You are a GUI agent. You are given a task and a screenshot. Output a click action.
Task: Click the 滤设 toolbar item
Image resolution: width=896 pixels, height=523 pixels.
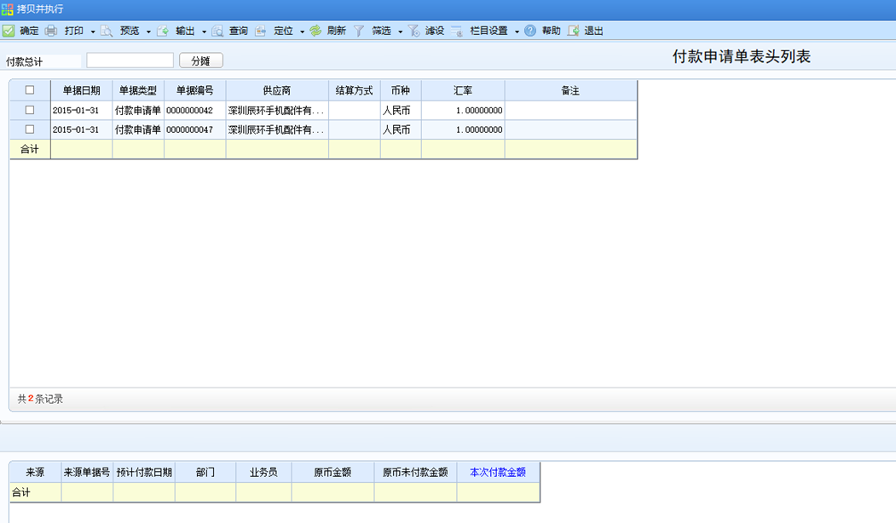tap(426, 31)
